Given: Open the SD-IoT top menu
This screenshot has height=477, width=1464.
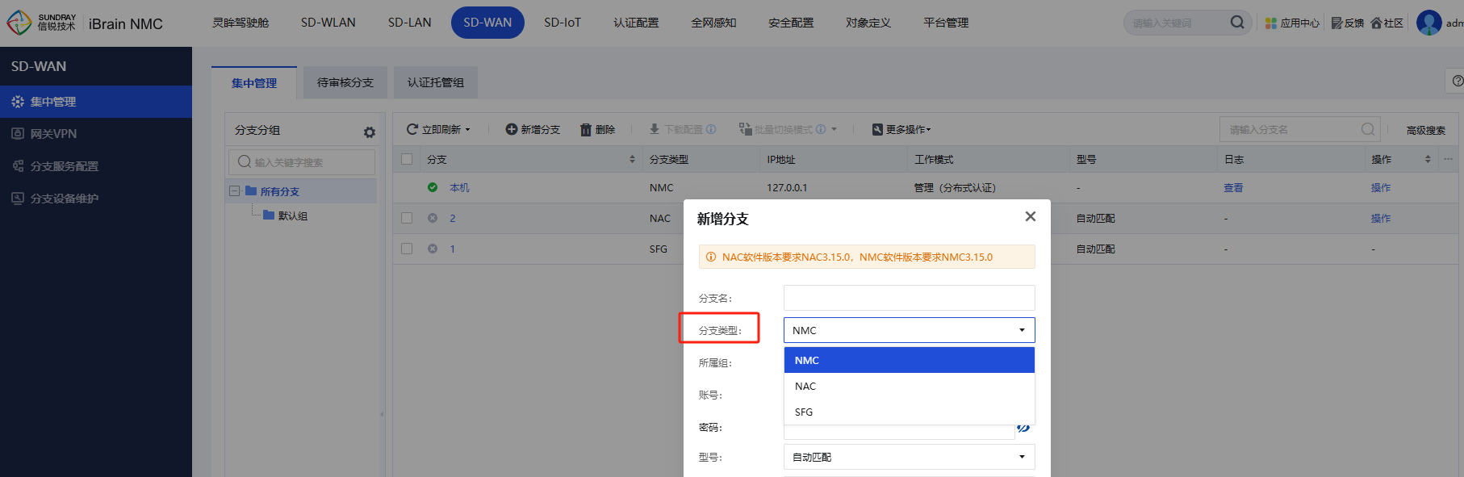Looking at the screenshot, I should [x=563, y=23].
